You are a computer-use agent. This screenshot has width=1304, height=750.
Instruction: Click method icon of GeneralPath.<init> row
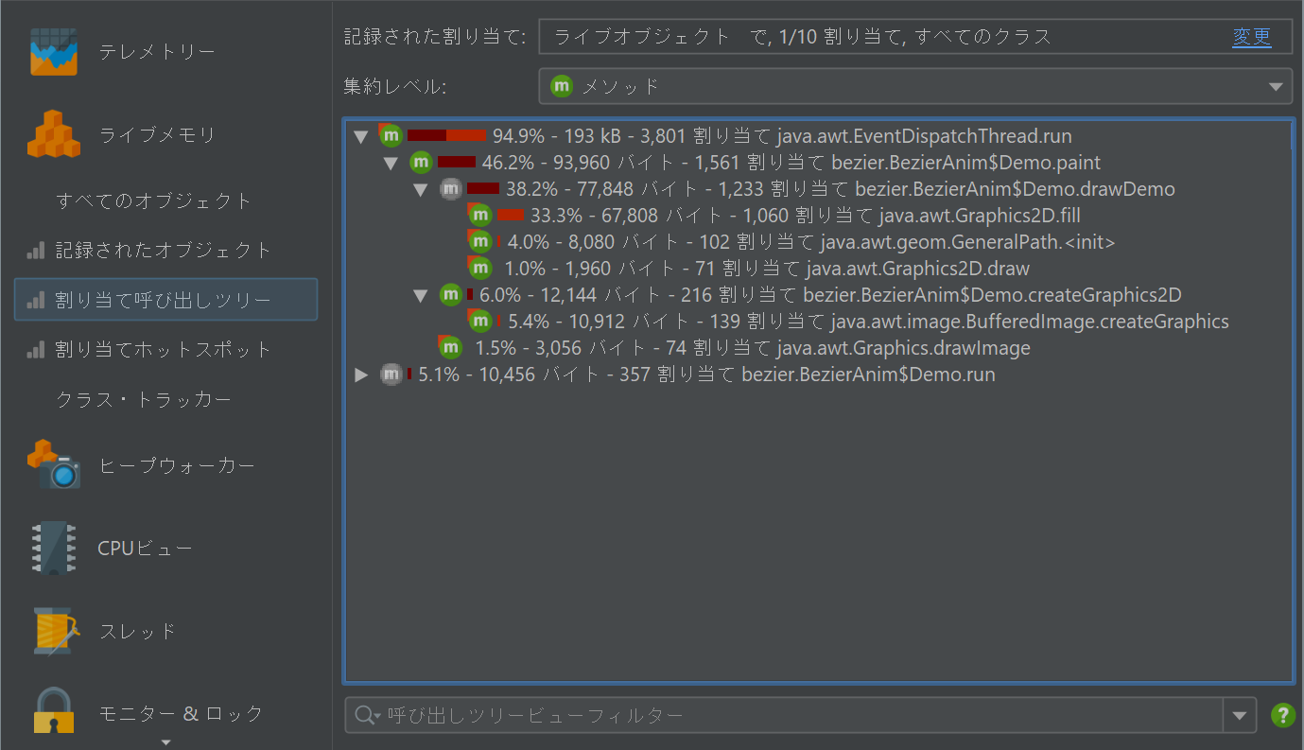[x=479, y=242]
